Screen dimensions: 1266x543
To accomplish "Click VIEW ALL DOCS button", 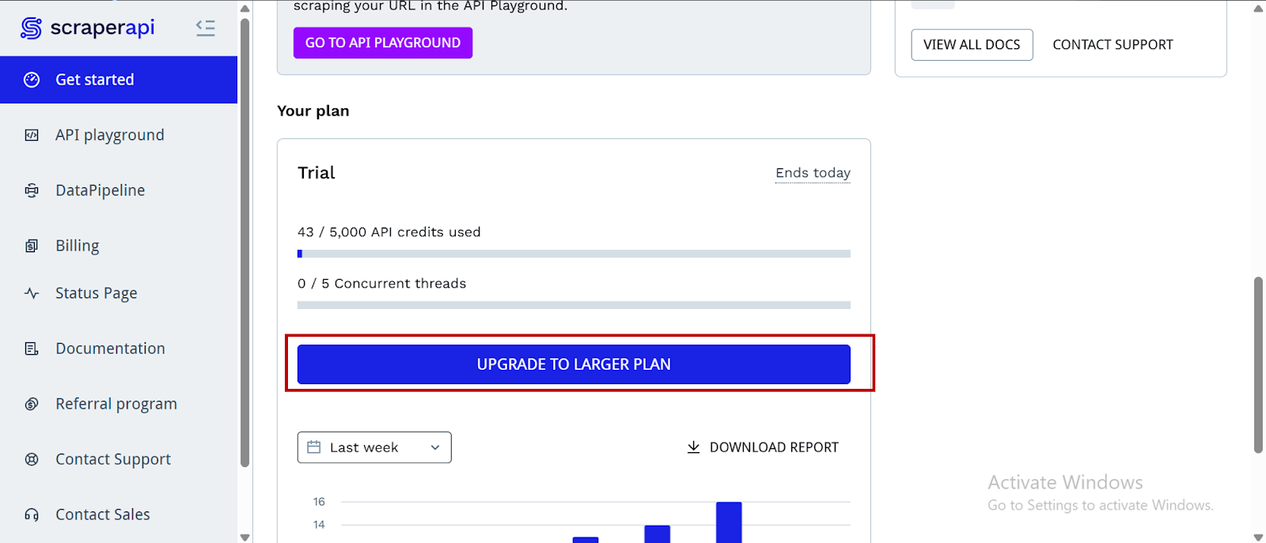I will tap(972, 45).
